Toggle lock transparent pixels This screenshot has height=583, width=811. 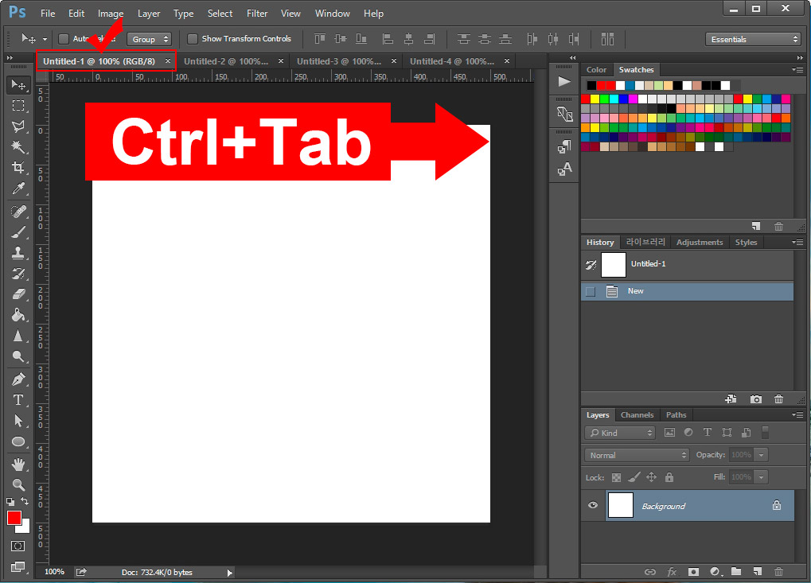click(616, 477)
